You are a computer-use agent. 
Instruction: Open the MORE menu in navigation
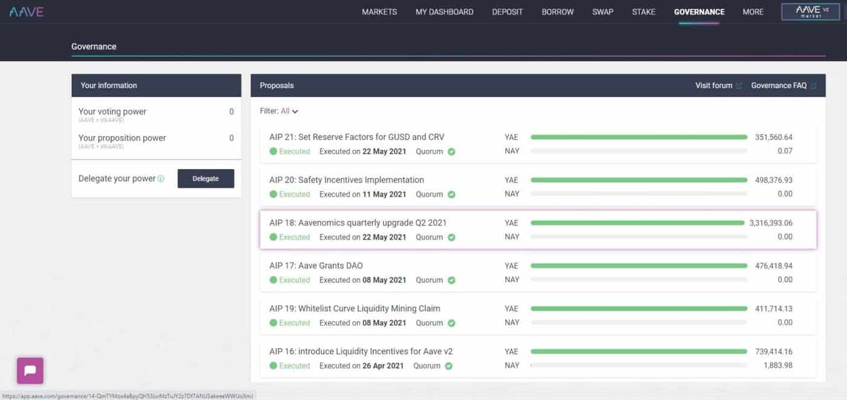(x=753, y=12)
